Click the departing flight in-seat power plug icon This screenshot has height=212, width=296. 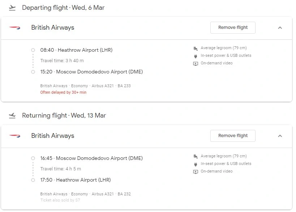tap(196, 56)
